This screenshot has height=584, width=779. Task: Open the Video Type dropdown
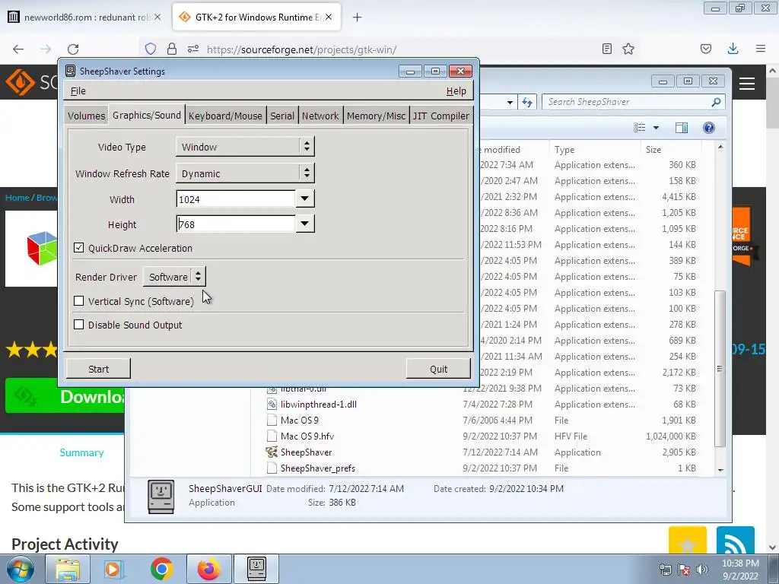245,147
